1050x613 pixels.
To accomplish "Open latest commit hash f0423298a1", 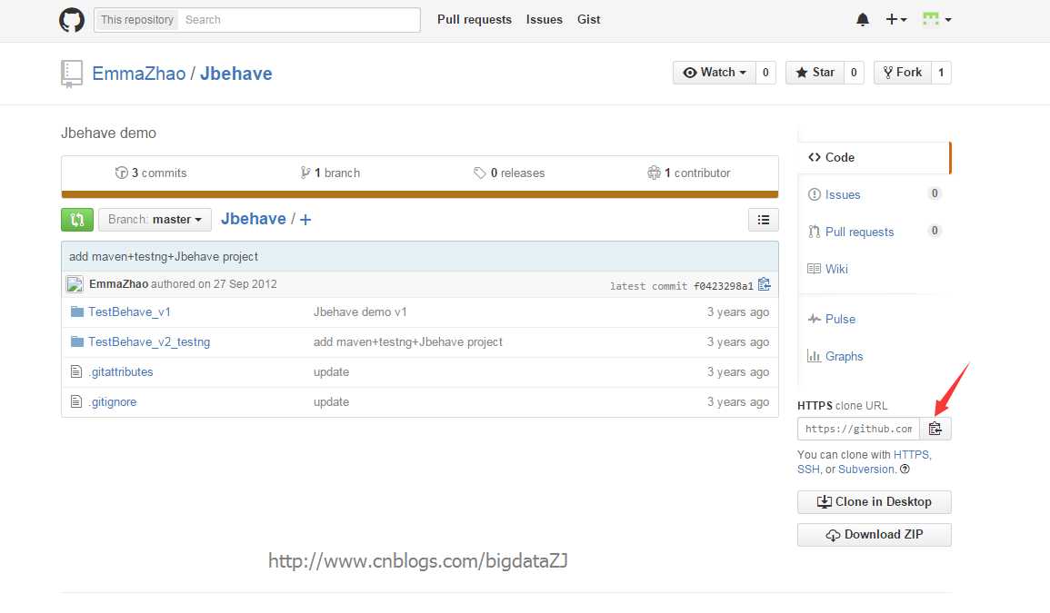I will (x=724, y=286).
